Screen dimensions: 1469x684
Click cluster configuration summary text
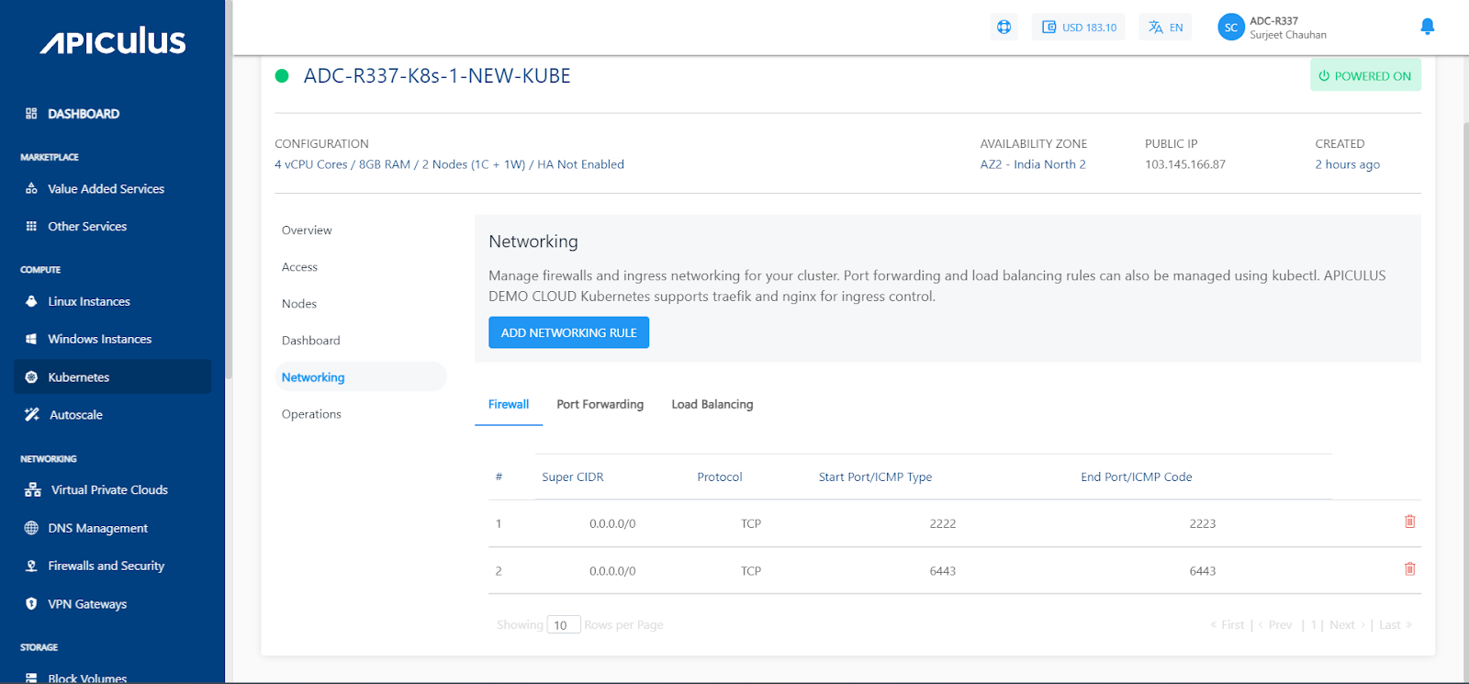coord(449,164)
